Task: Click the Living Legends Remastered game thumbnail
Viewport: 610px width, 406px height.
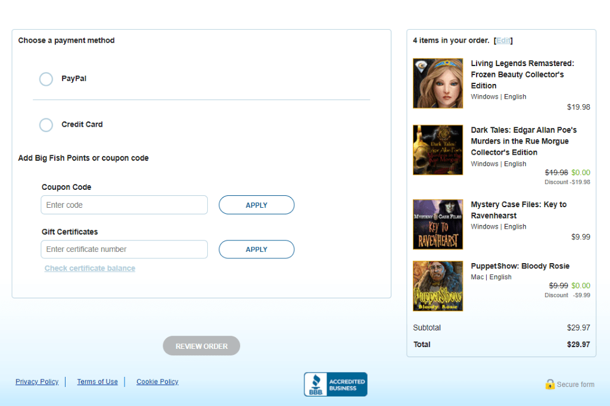Action: tap(438, 83)
